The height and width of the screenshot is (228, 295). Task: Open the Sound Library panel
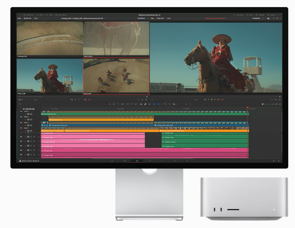(x=61, y=15)
